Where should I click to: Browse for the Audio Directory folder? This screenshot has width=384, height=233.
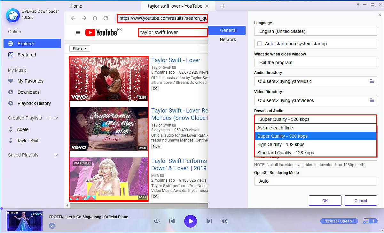pyautogui.click(x=372, y=81)
